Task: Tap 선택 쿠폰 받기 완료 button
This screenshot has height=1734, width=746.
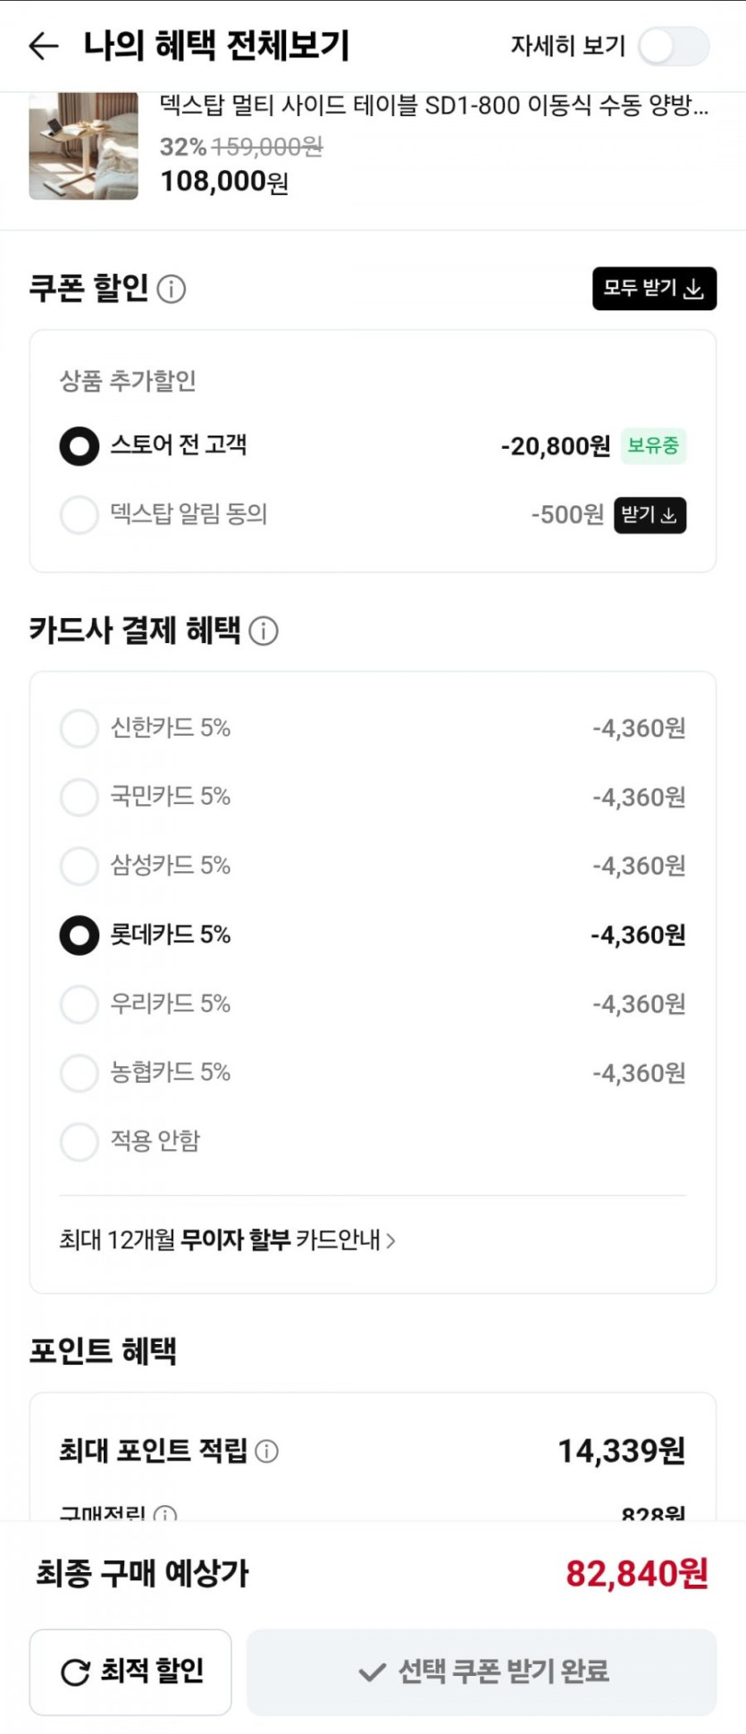Action: [482, 1671]
